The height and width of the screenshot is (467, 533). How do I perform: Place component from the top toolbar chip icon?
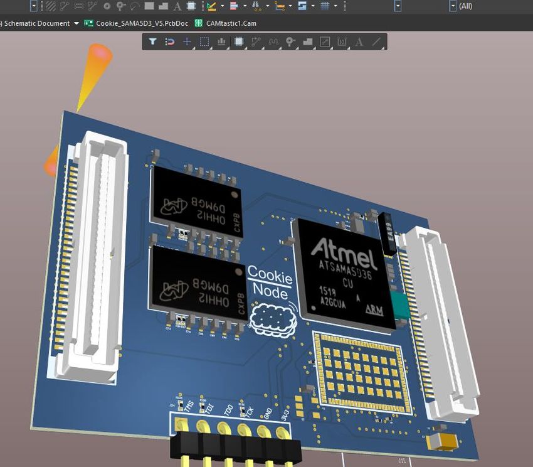(x=191, y=6)
